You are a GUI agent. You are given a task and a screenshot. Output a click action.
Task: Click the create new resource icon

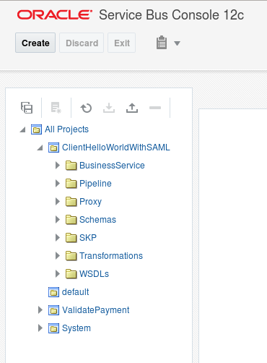56,108
